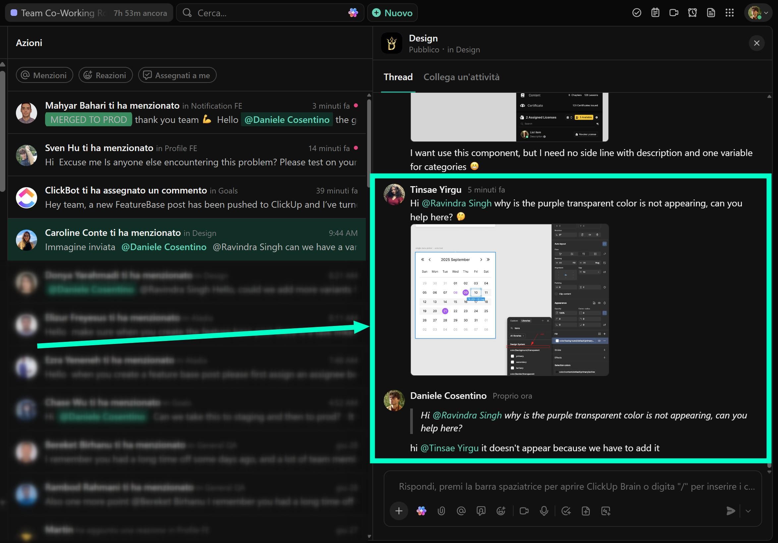Open the user avatar dropdown menu
This screenshot has width=778, height=543.
759,13
